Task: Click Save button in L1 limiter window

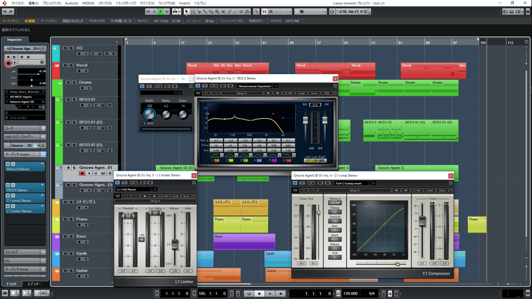Action: [186, 196]
